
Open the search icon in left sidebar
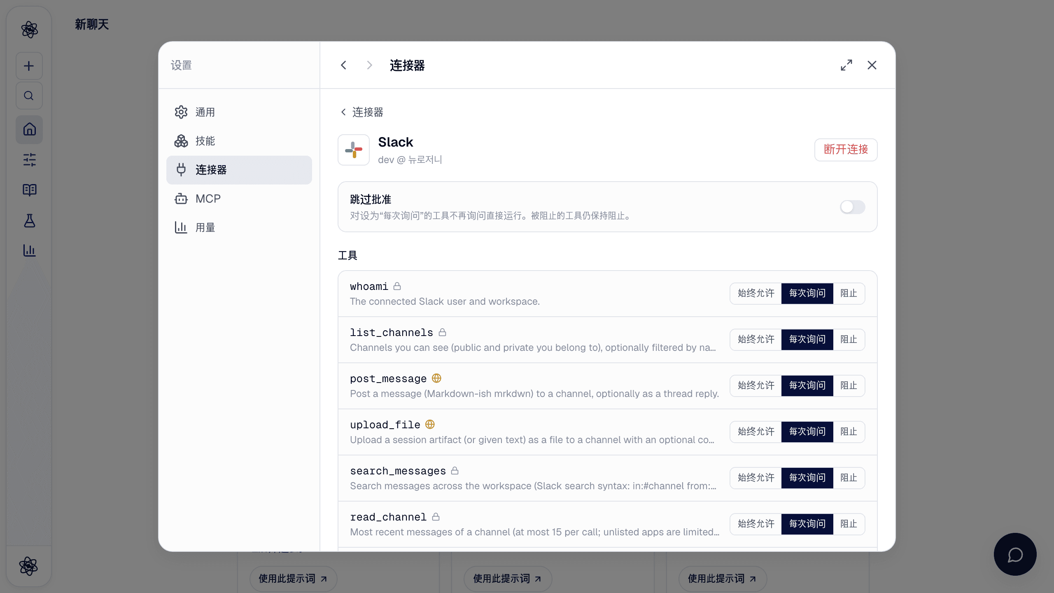pos(29,96)
